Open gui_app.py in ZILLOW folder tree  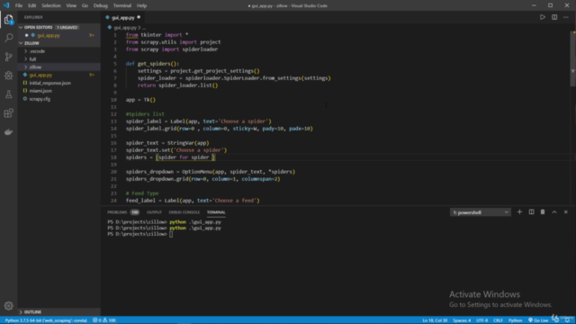click(40, 75)
